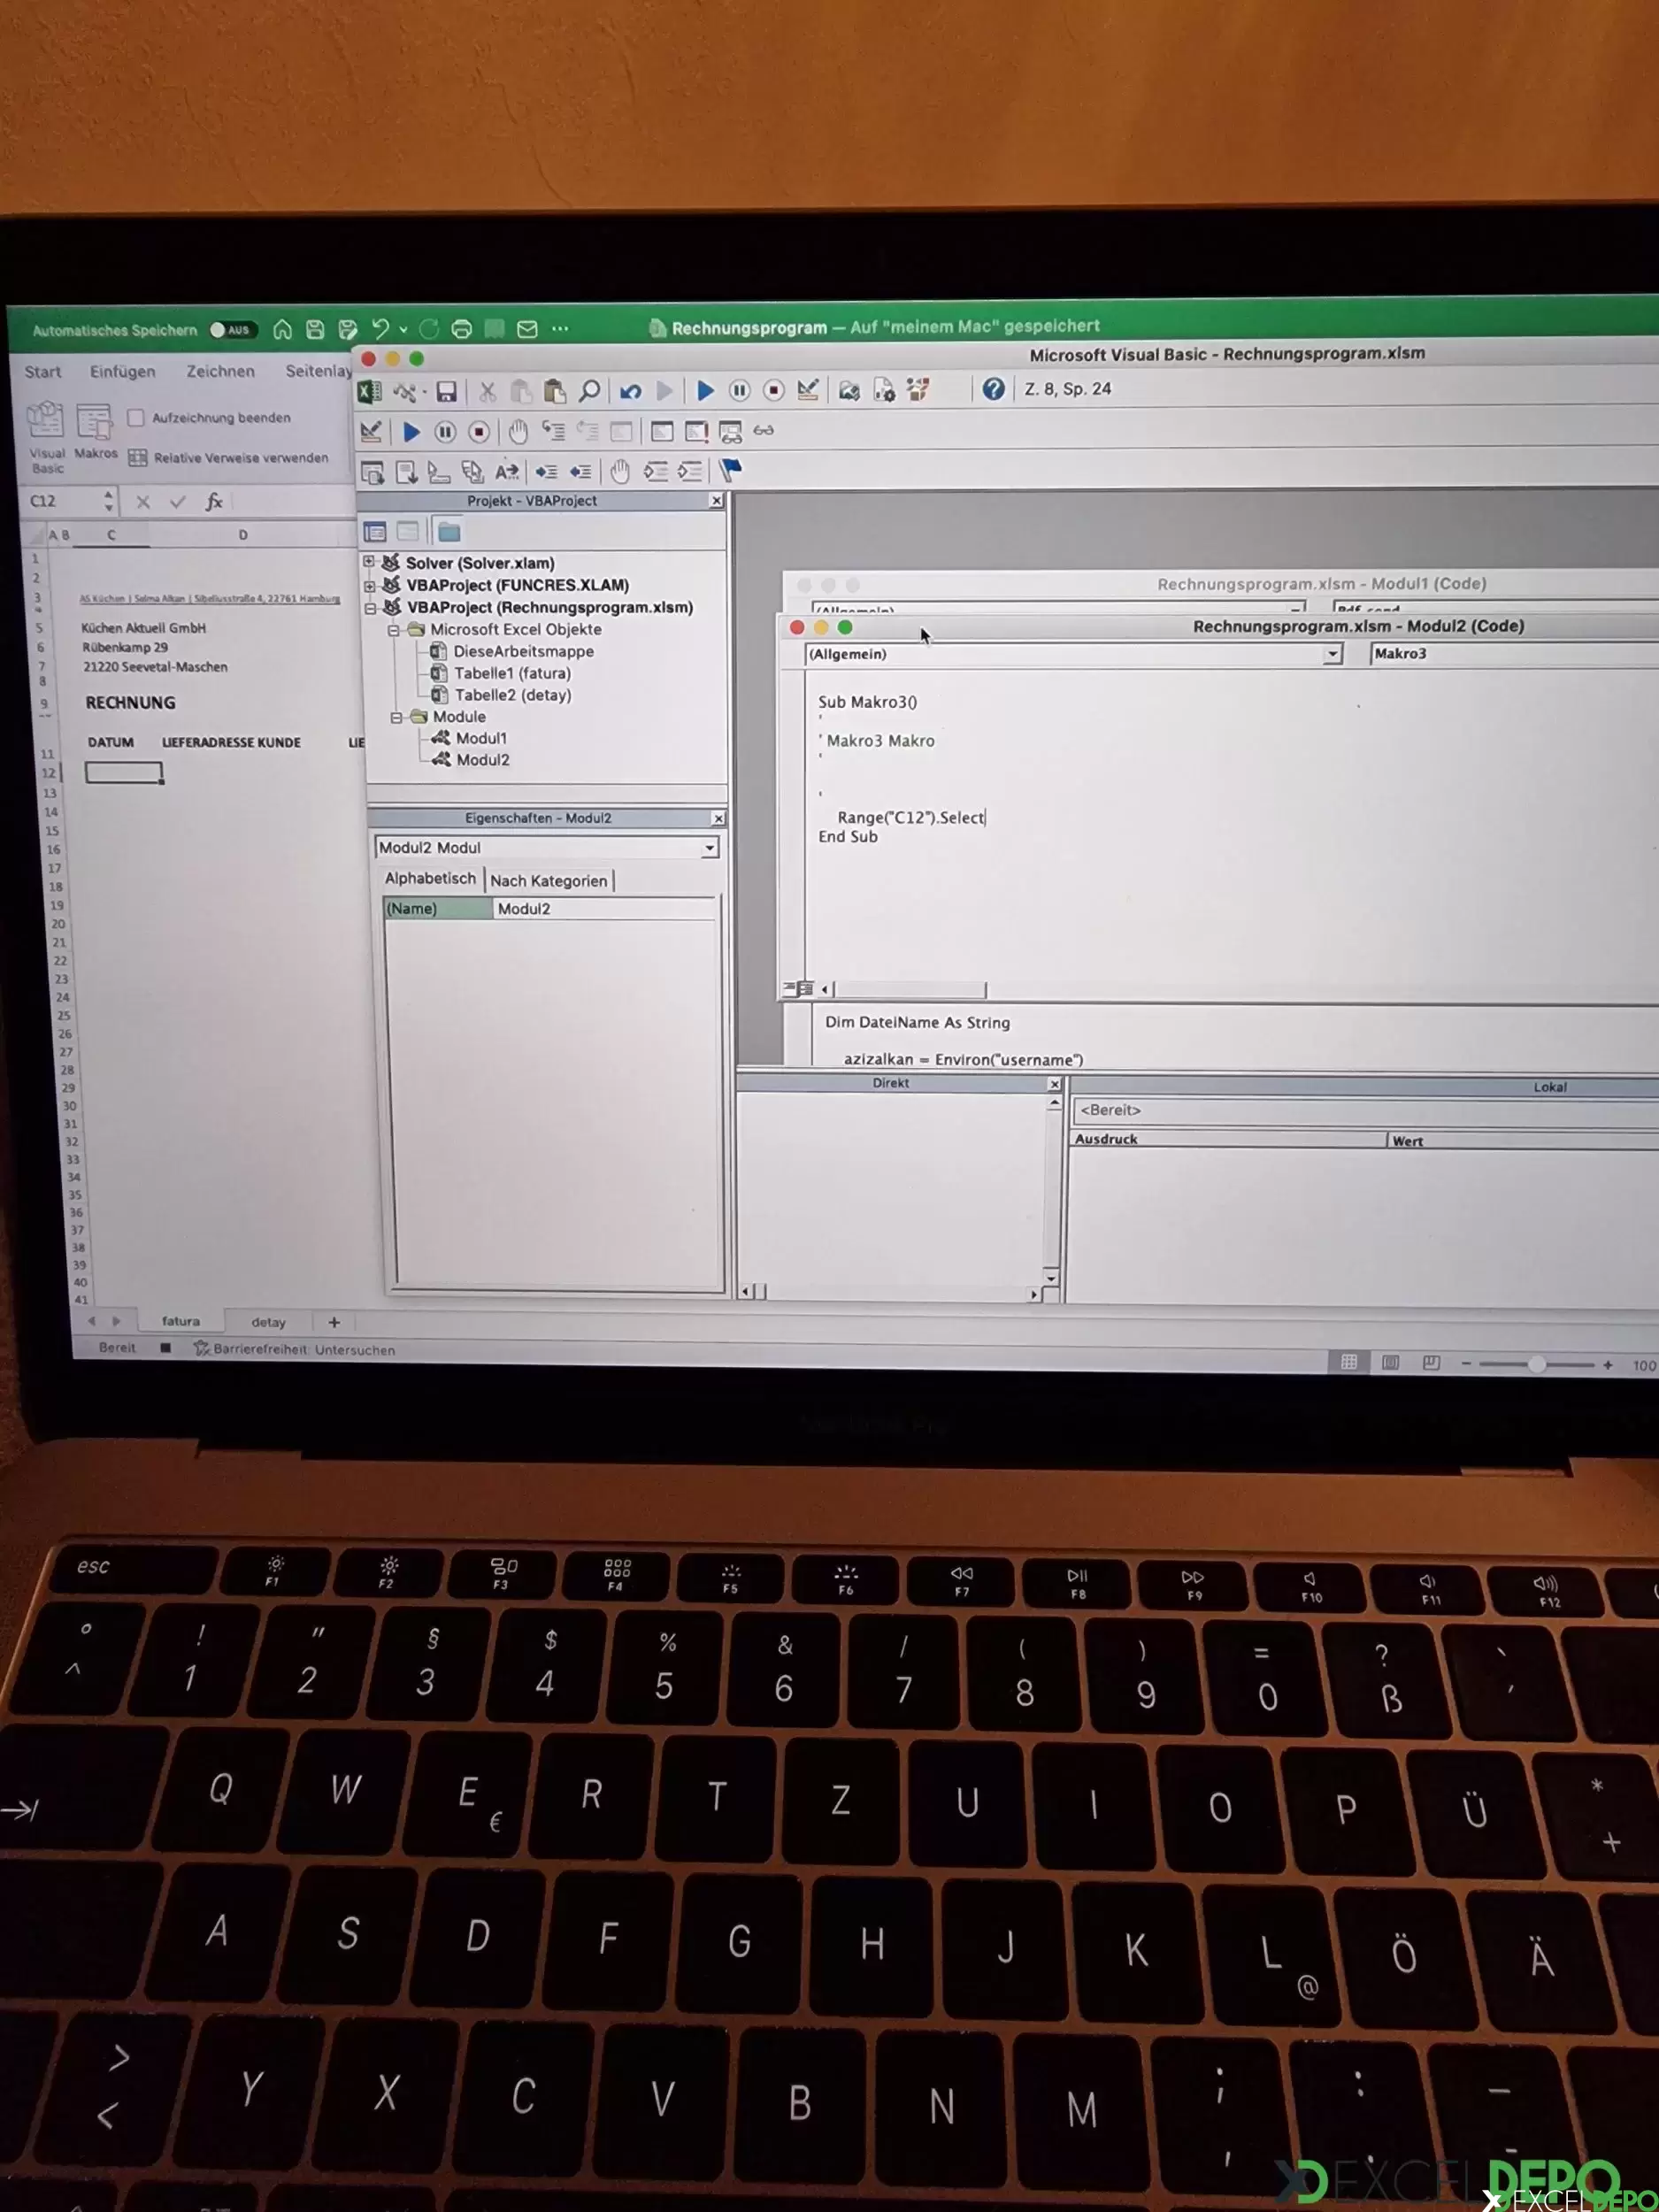
Task: Click Barrierefreiheit: Untersuchen in the status bar
Action: [x=295, y=1350]
